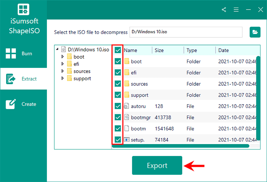Click the autoru file icon
This screenshot has height=182, width=267.
click(126, 106)
